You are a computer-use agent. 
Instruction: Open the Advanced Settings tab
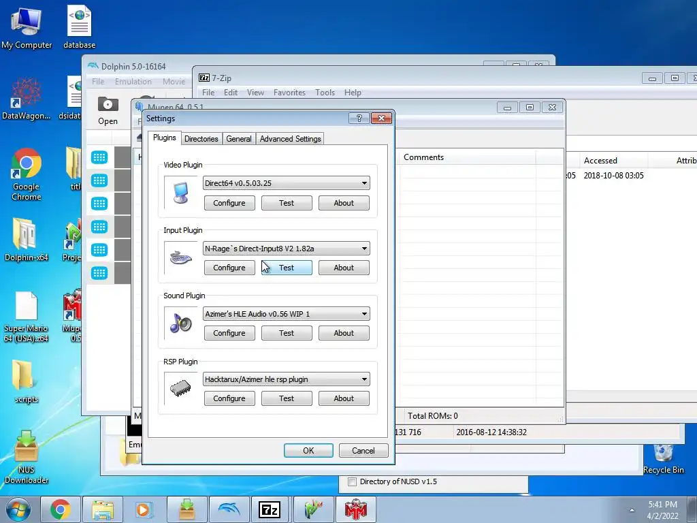pos(290,139)
